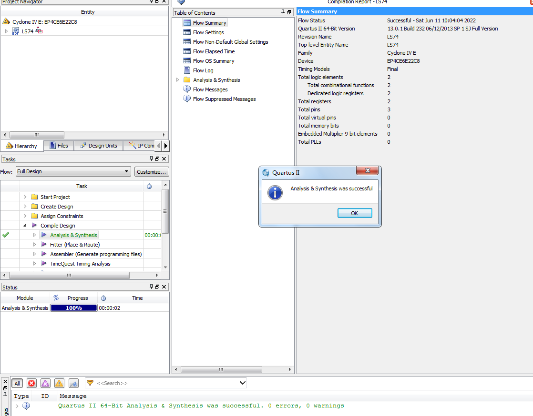Open Flow Non-Default Global Settings report
Screen dimensions: 533x416
tap(230, 42)
